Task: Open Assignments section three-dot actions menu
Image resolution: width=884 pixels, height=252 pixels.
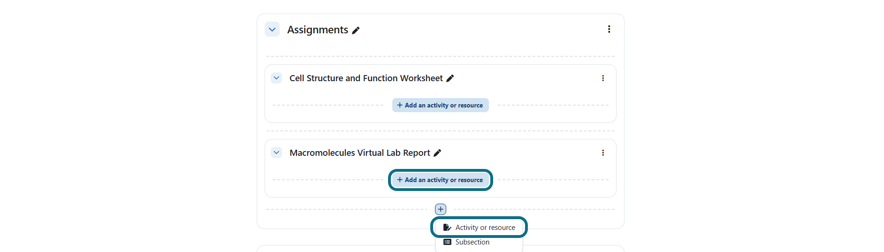Action: pos(609,29)
